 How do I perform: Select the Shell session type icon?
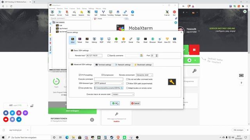click(145, 40)
